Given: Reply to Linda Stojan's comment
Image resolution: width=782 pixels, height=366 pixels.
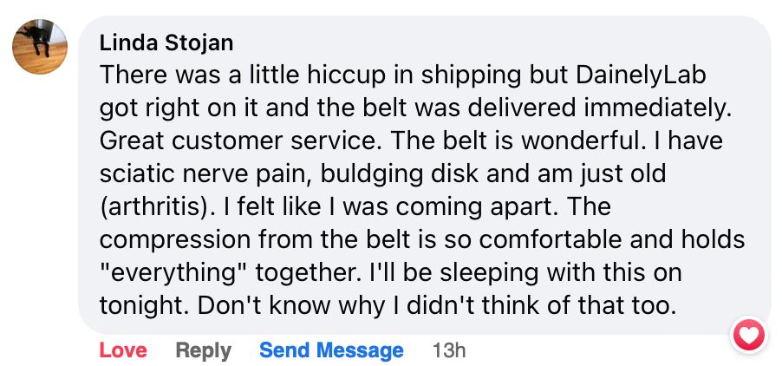Looking at the screenshot, I should point(203,350).
